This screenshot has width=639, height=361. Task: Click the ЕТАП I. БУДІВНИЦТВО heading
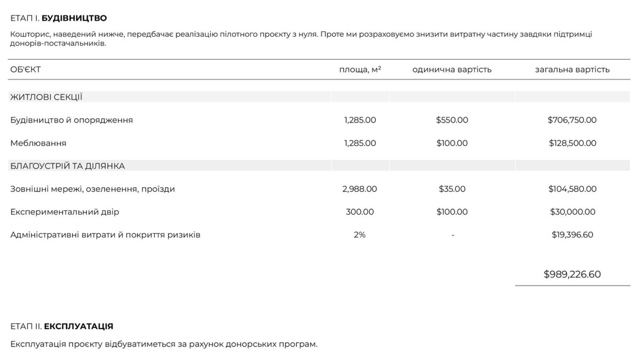click(59, 18)
